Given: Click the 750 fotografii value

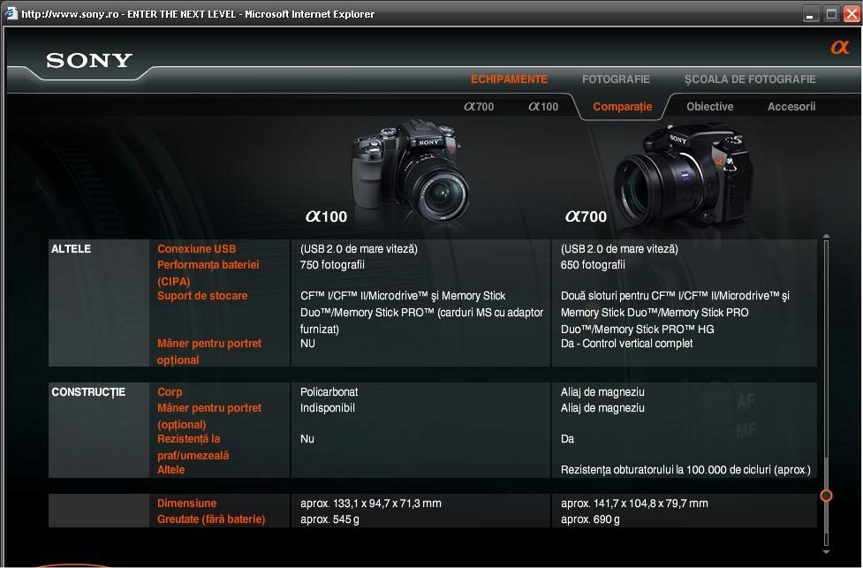Looking at the screenshot, I should coord(332,265).
